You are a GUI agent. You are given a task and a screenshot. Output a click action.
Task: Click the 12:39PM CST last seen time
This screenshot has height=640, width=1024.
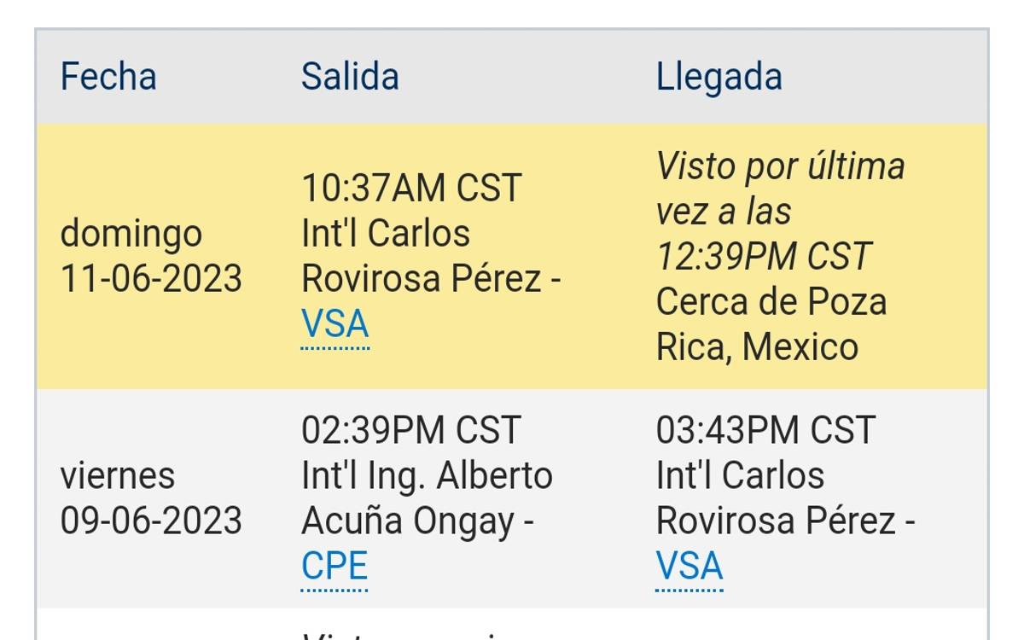click(x=764, y=257)
